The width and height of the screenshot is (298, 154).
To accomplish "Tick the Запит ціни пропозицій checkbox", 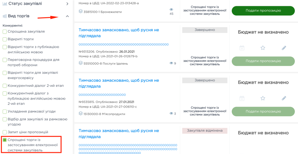I will pyautogui.click(x=5, y=132).
